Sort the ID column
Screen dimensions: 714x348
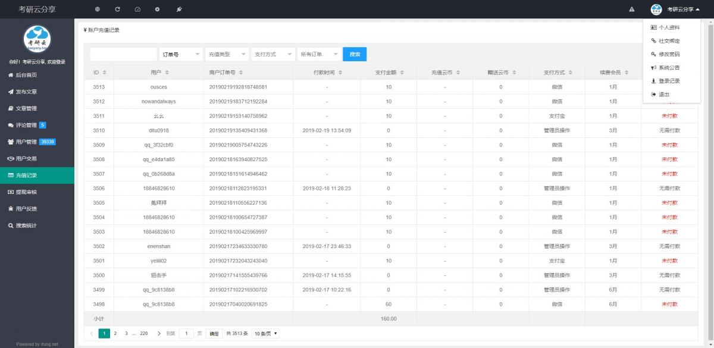[105, 73]
